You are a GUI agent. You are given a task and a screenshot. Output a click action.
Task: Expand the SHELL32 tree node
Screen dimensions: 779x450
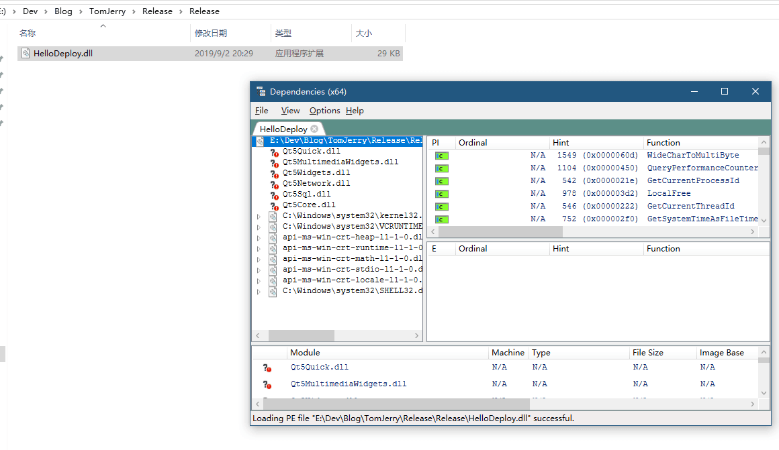(x=259, y=292)
